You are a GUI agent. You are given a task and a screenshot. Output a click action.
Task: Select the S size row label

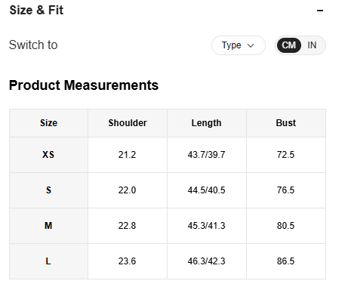pyautogui.click(x=48, y=190)
